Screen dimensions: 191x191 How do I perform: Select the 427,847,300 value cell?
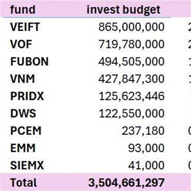pyautogui.click(x=131, y=79)
